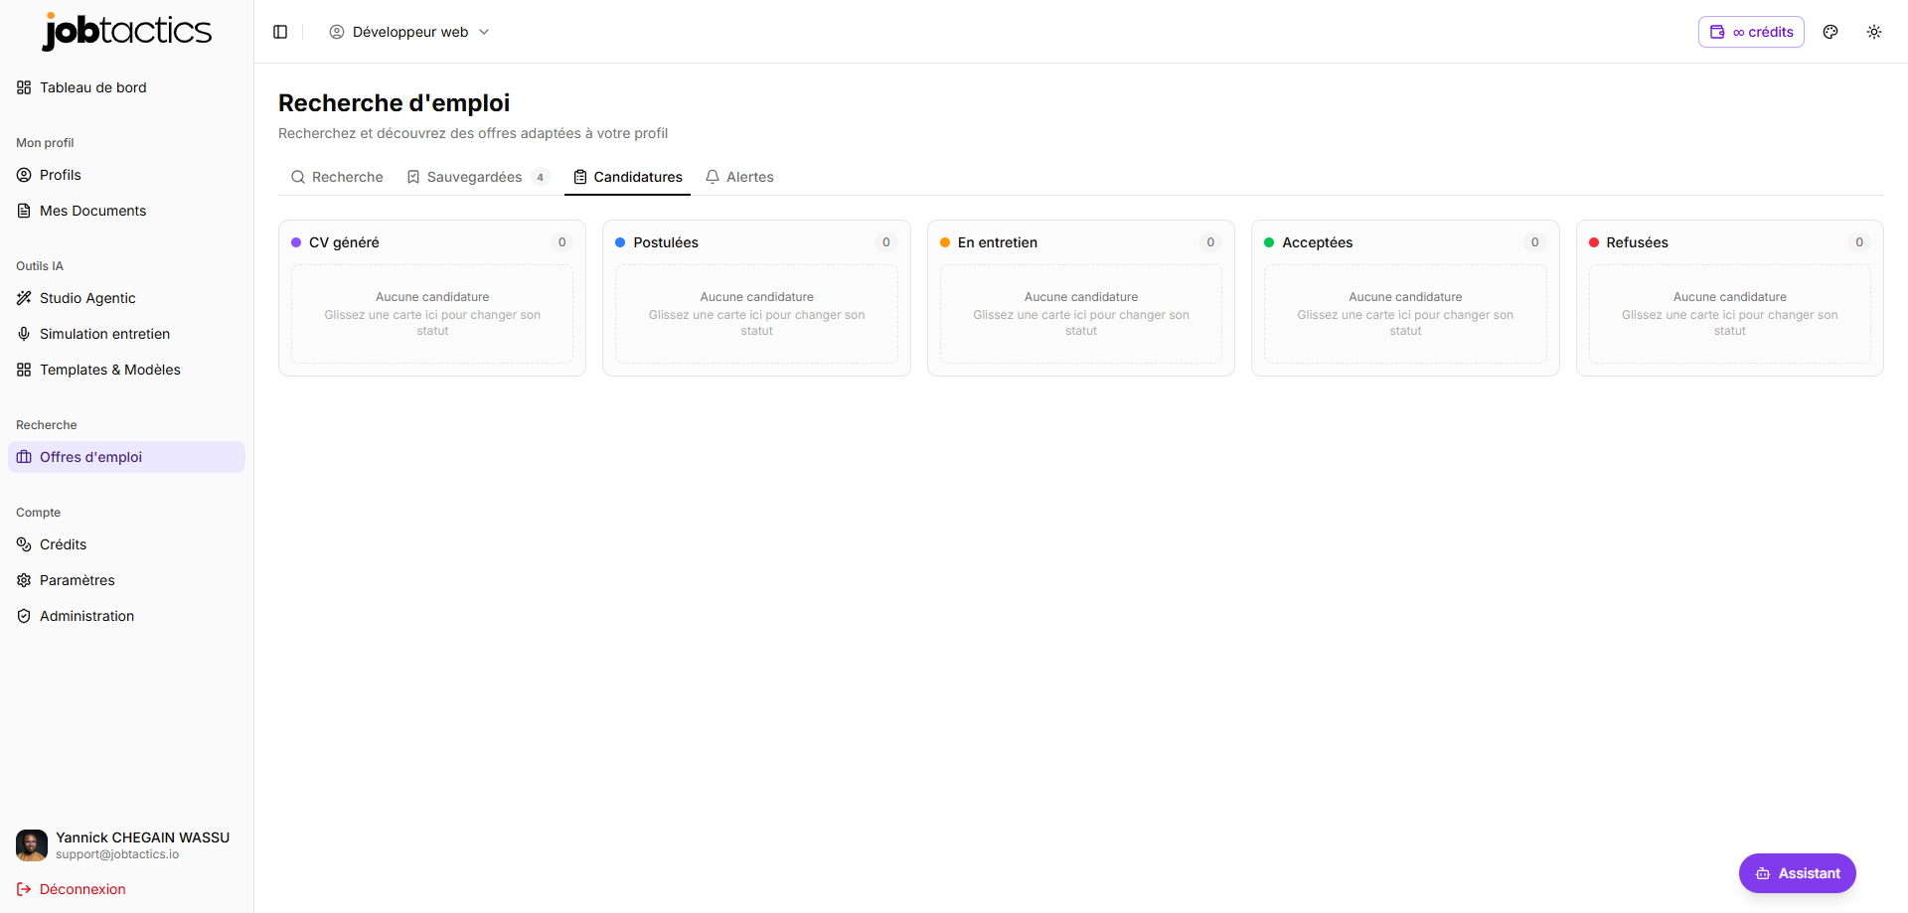Click the jobtactics logo
This screenshot has width=1908, height=913.
(x=126, y=31)
